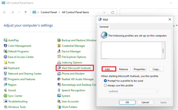
Task: Click the address bar computer icon
Action: (x=34, y=12)
